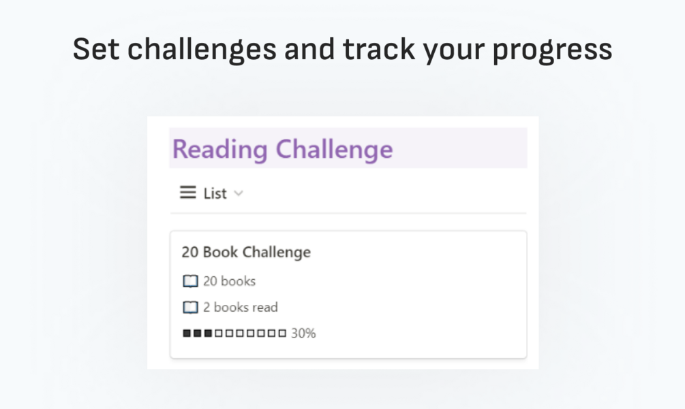Click the list view hamburger icon

pyautogui.click(x=187, y=193)
